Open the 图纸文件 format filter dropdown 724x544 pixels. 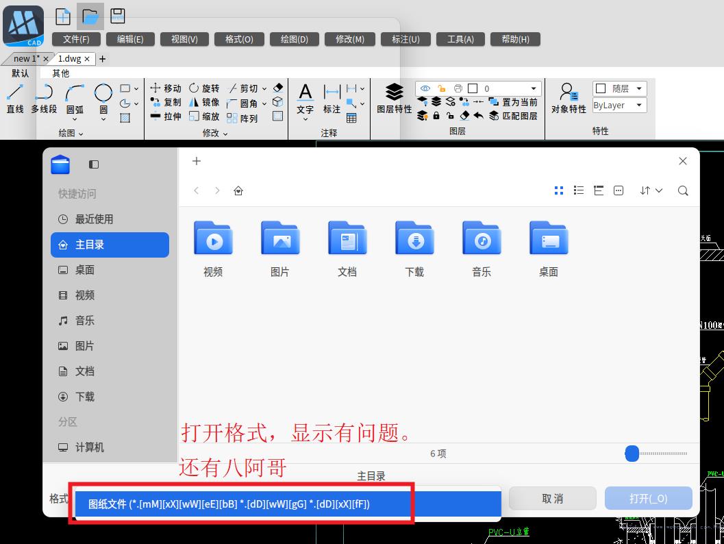[x=288, y=504]
